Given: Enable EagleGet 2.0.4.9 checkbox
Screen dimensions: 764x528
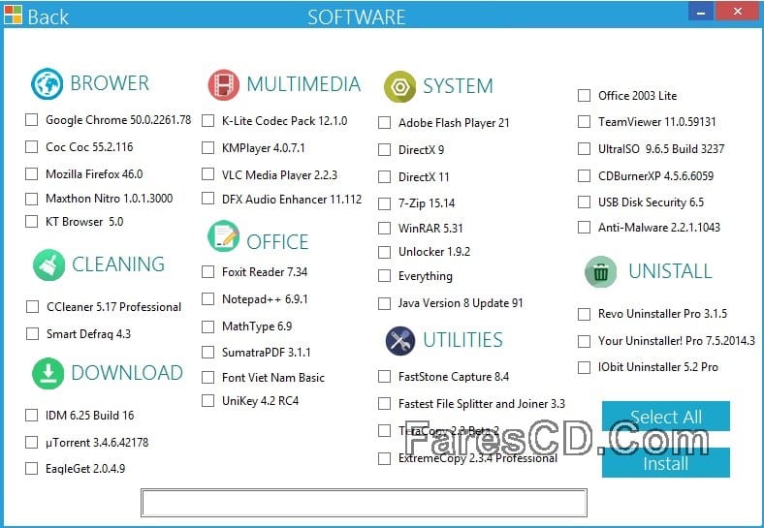Looking at the screenshot, I should [32, 469].
